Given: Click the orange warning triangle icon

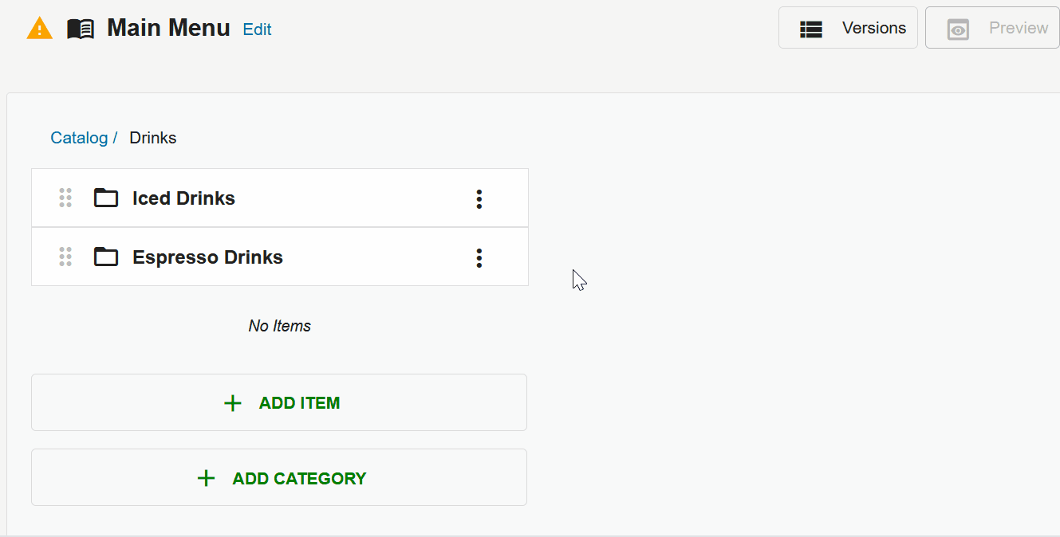Looking at the screenshot, I should pos(39,29).
